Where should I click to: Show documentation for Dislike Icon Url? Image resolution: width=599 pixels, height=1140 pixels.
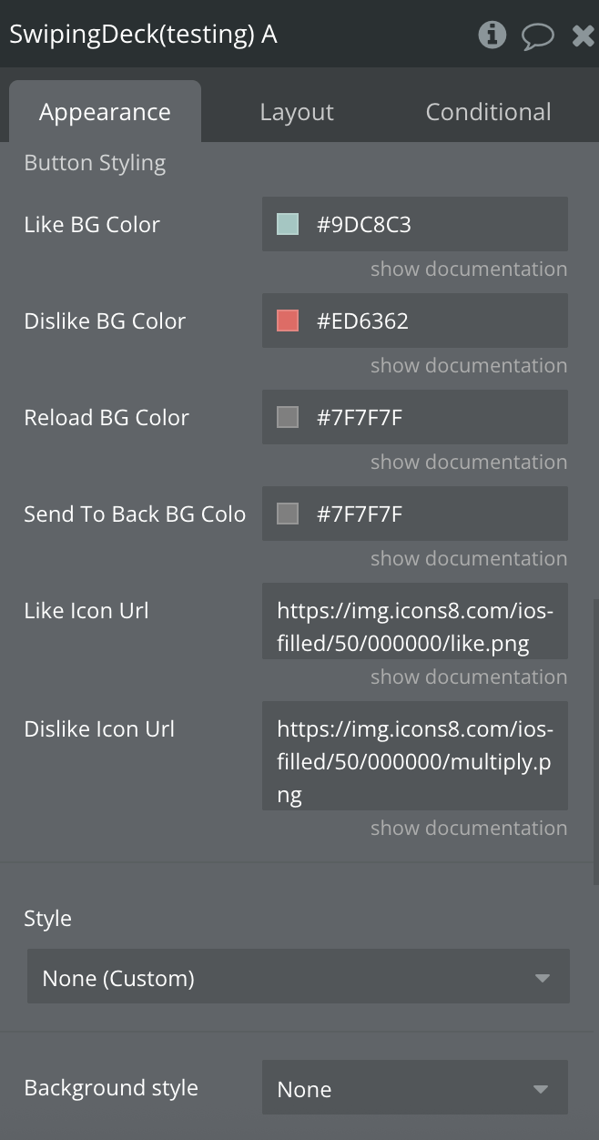(468, 828)
